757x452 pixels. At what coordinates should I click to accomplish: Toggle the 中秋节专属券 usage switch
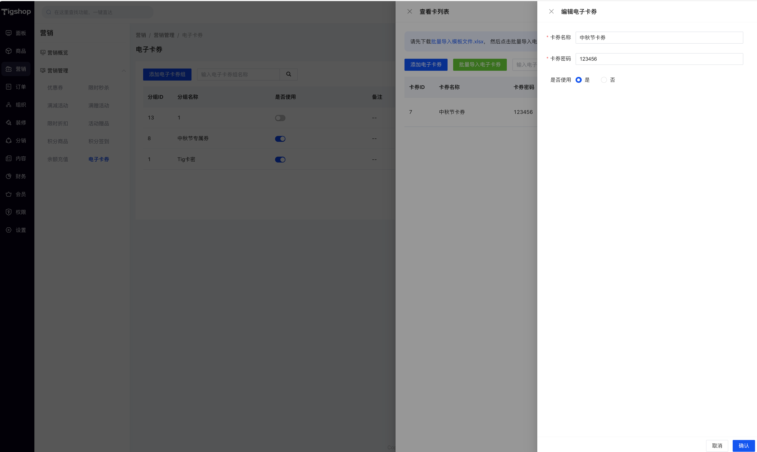coord(280,138)
